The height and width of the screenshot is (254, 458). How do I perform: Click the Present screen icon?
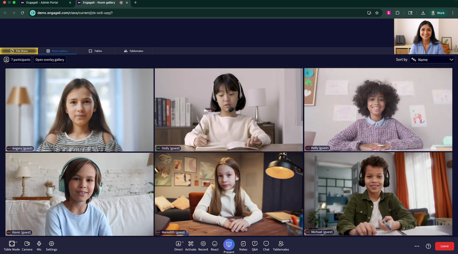coord(229,244)
